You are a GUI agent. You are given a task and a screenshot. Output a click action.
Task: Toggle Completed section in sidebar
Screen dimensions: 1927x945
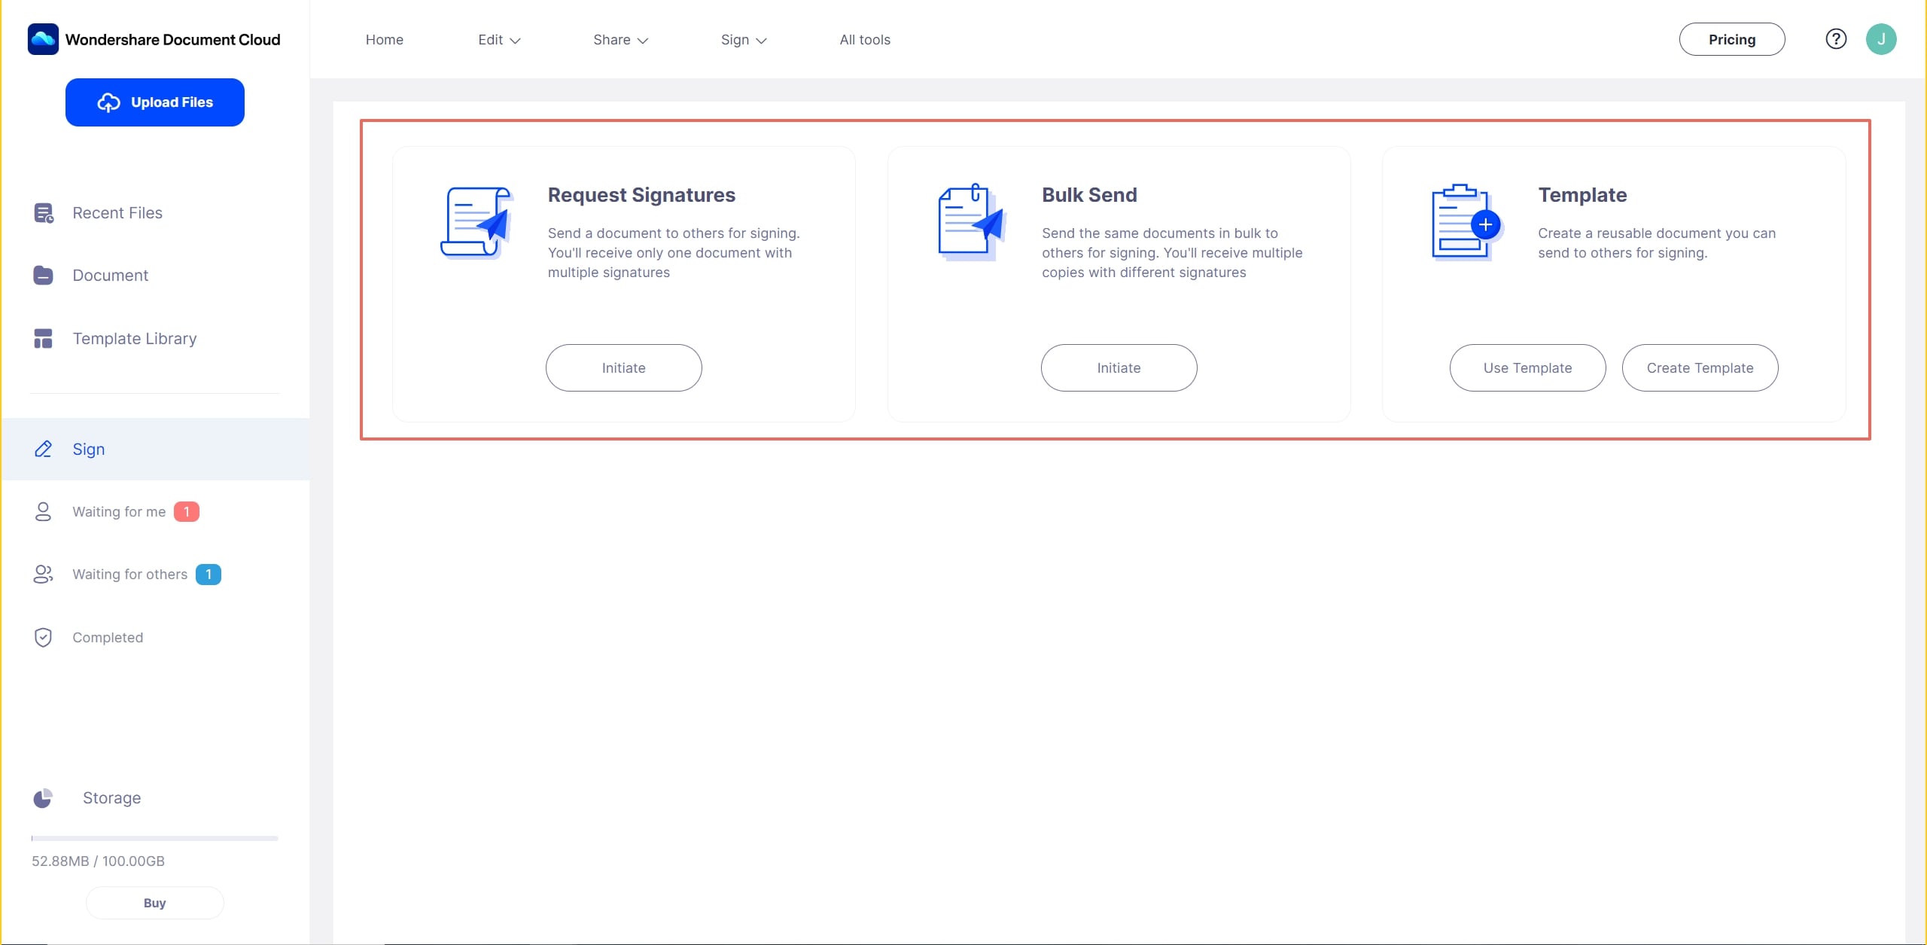108,636
